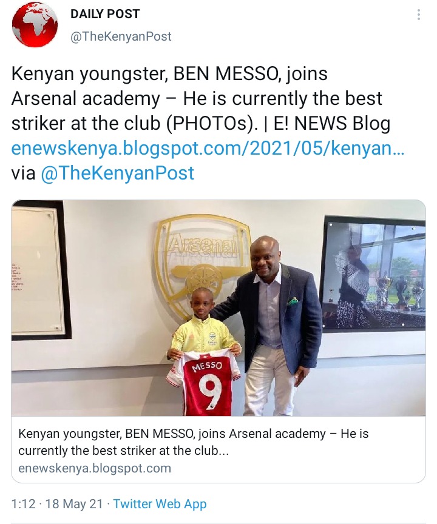Click the Twitter Web App source
This screenshot has width=437, height=524.
[x=160, y=504]
